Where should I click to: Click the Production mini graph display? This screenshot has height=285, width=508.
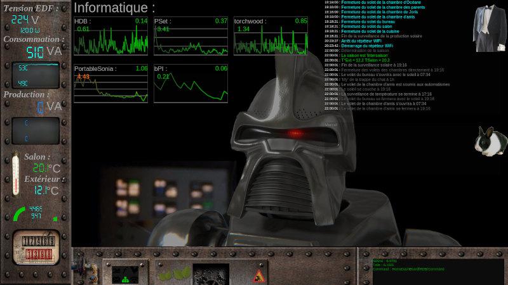[x=36, y=130]
